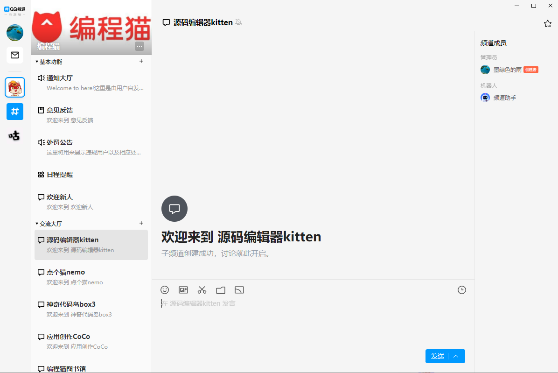The height and width of the screenshot is (373, 558).
Task: Open the 应用创作CoCo channel
Action: tap(91, 341)
